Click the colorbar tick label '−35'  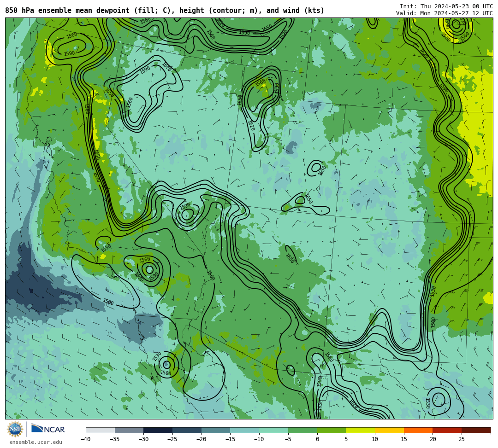tap(115, 439)
